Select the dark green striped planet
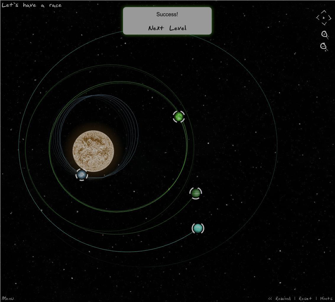 (x=195, y=193)
